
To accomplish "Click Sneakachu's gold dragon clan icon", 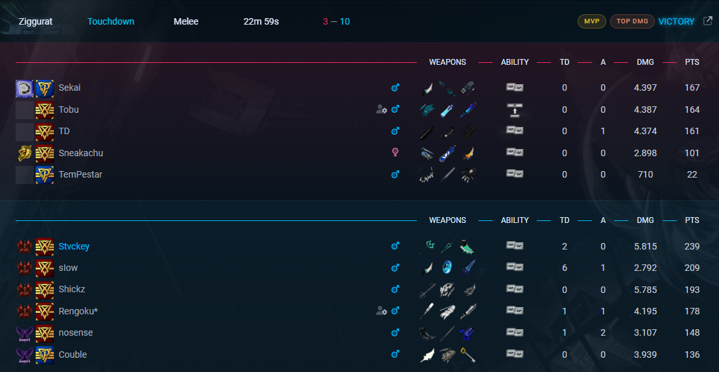I will (x=24, y=153).
